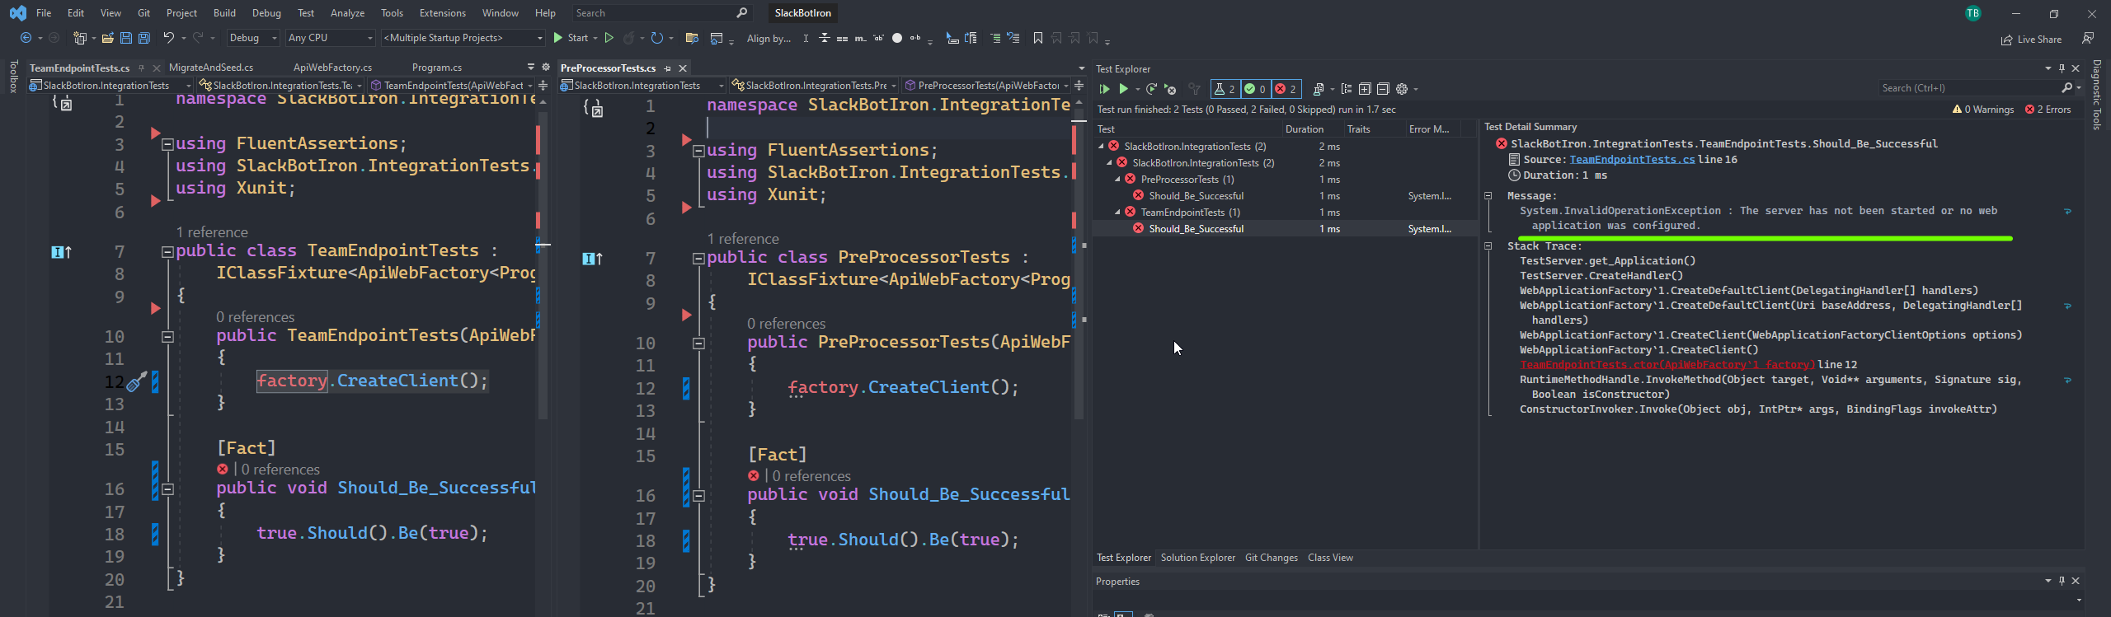Viewport: 2111px width, 617px height.
Task: Toggle the failed tests filter showing 2
Action: tap(1286, 89)
